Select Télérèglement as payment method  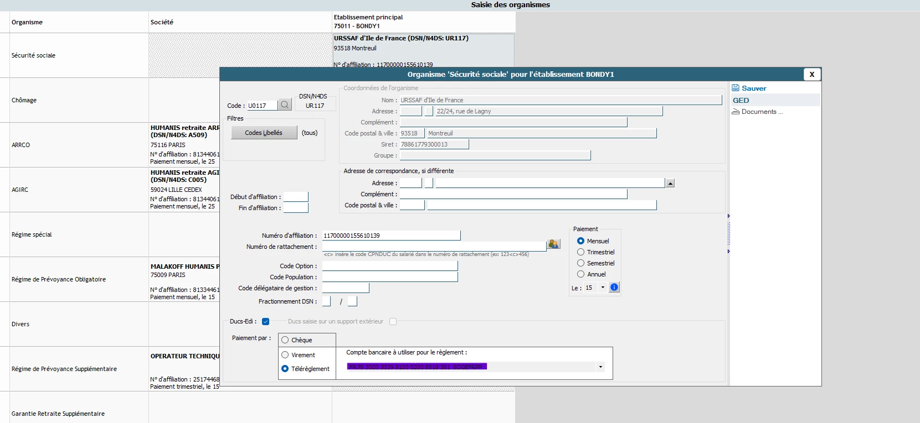[x=285, y=369]
